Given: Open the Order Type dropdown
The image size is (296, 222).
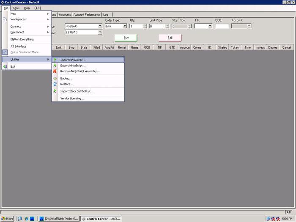Looking at the screenshot, I should coord(124,26).
